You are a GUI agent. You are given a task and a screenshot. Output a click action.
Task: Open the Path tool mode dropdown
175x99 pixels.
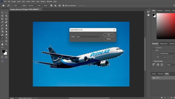pos(17,6)
